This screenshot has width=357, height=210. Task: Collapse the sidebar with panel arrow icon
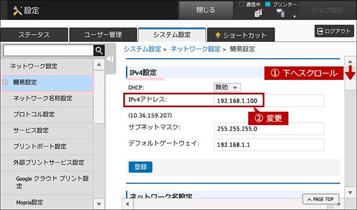(110, 59)
